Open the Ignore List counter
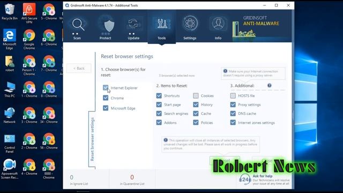343x193 pixels. (79, 180)
